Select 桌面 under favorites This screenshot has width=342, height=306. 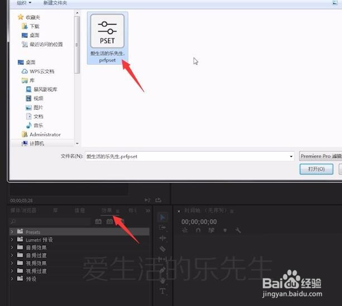pos(31,35)
